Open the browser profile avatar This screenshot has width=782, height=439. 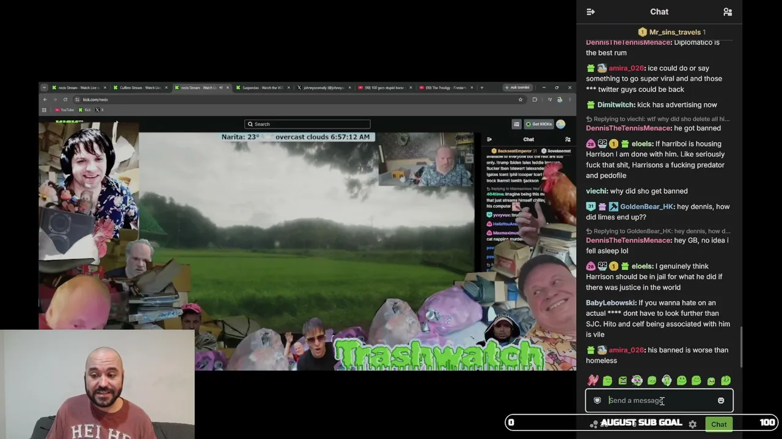click(560, 99)
